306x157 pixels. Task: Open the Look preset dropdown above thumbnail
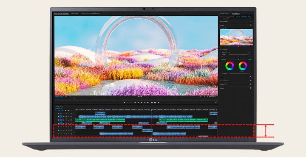point(237,28)
